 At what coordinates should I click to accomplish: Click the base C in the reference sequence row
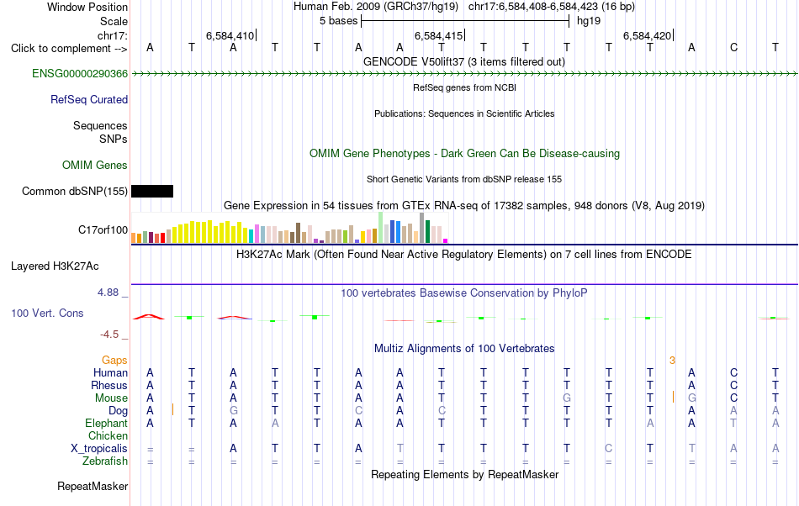pos(733,48)
